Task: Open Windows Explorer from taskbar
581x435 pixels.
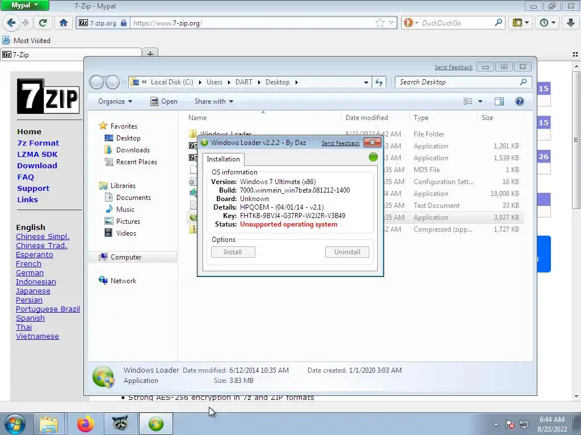Action: tap(49, 424)
